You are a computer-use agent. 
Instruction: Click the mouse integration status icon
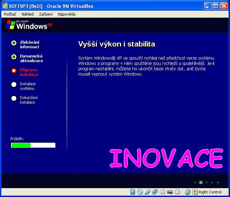188,192
